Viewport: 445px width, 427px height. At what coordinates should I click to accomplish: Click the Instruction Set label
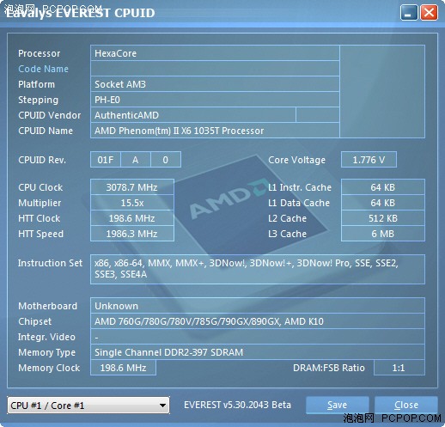point(50,263)
